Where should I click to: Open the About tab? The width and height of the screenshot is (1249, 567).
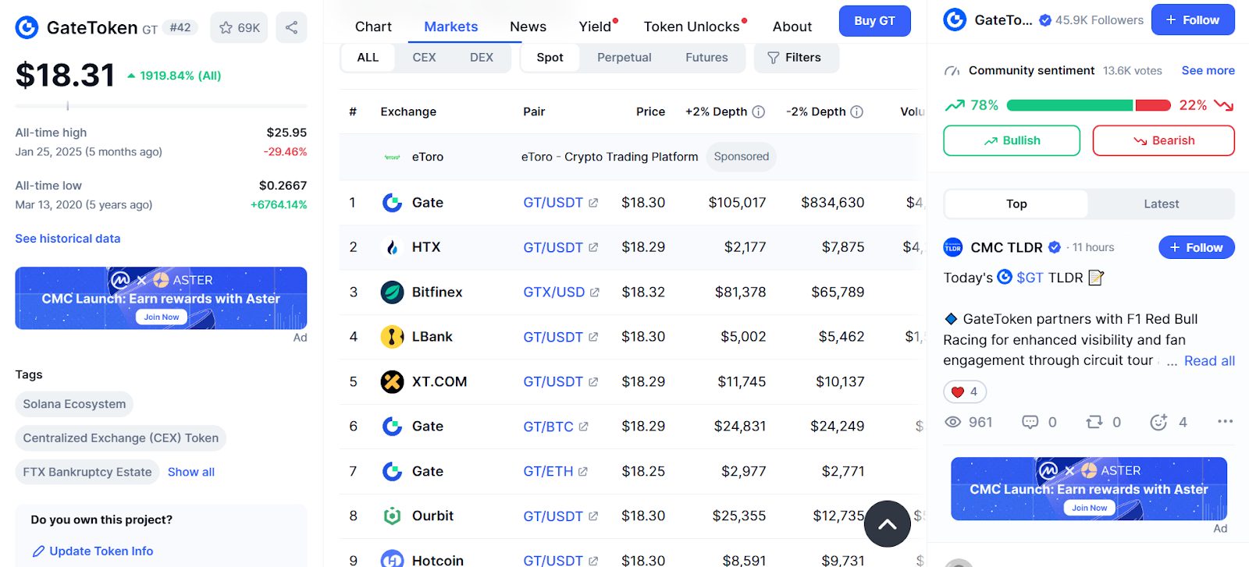tap(792, 27)
